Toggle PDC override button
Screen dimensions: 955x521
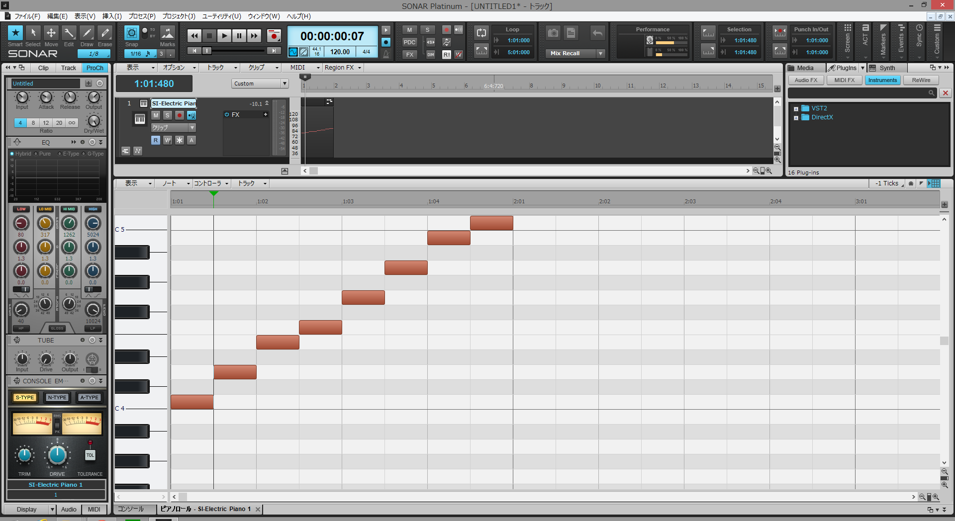(x=409, y=42)
